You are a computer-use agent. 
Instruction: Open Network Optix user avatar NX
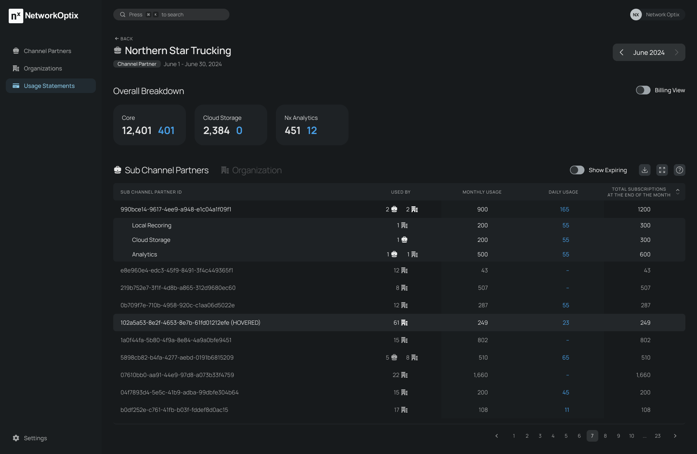pos(636,15)
